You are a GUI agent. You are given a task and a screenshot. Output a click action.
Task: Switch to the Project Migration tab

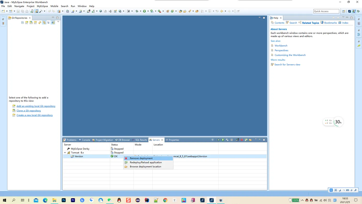coord(103,140)
